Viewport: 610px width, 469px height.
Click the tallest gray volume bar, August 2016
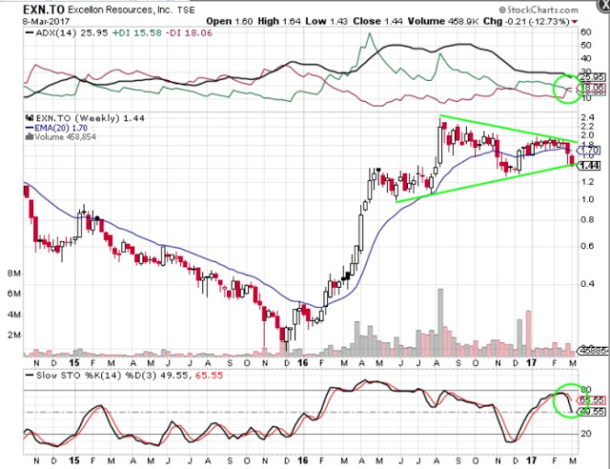(x=440, y=322)
